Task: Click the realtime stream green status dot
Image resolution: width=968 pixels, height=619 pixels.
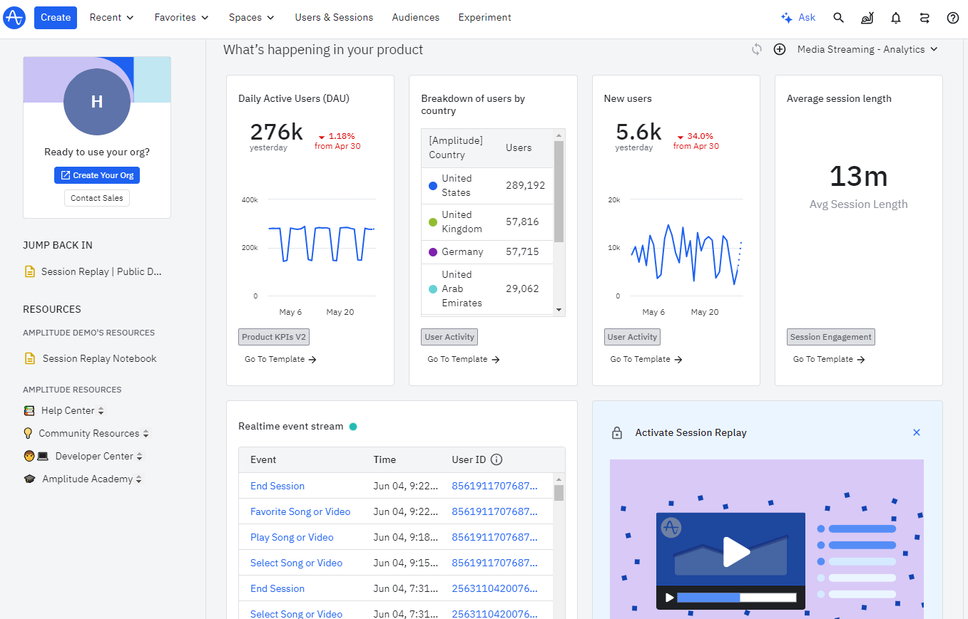Action: pyautogui.click(x=353, y=427)
